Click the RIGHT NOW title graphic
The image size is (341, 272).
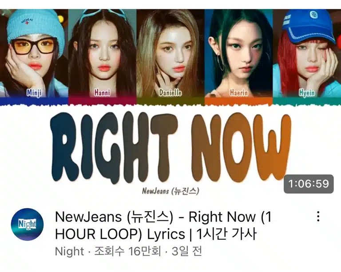(170, 147)
